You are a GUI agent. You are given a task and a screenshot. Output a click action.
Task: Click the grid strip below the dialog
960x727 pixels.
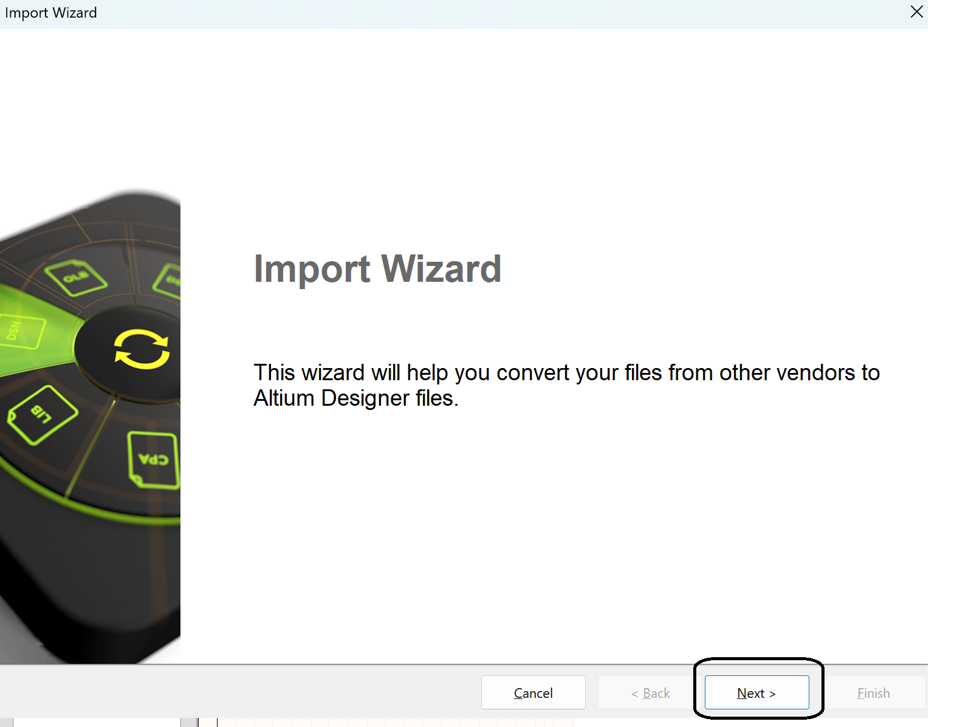pos(395,723)
